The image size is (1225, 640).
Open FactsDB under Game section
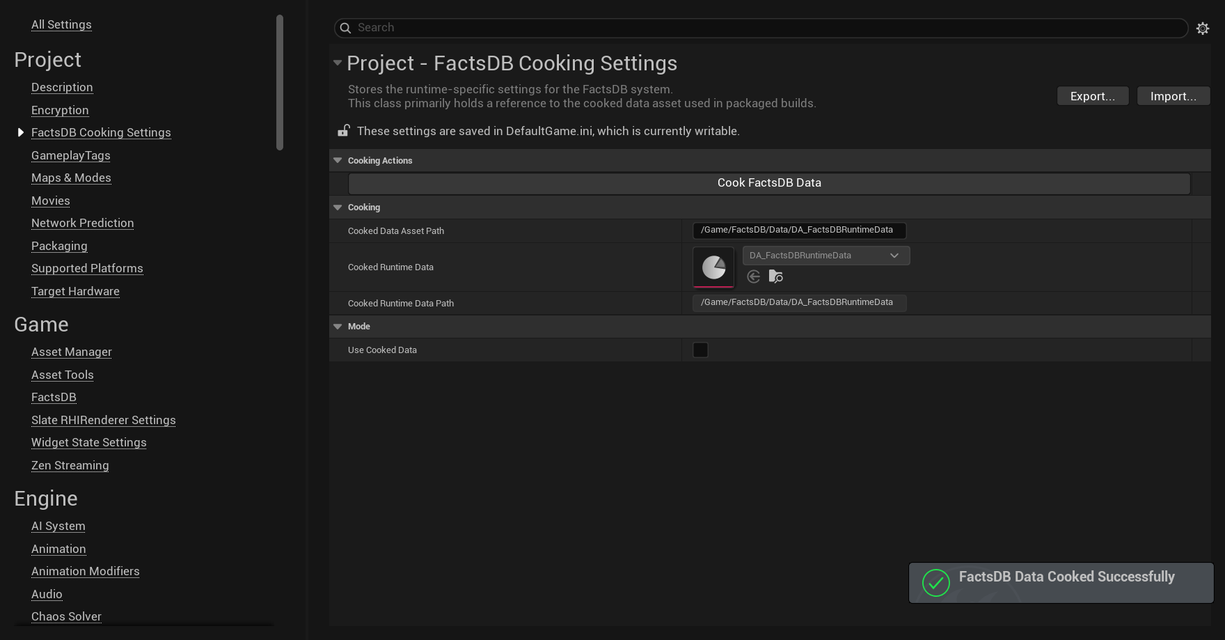tap(54, 397)
